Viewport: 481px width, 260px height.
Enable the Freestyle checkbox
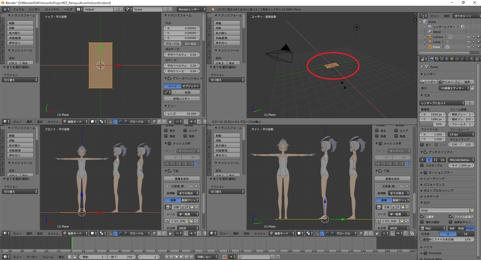[x=425, y=253]
